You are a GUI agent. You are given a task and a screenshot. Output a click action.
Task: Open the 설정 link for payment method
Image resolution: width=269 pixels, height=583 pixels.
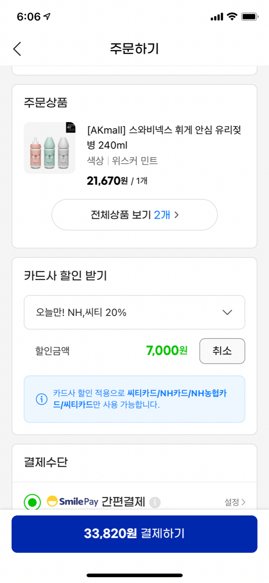(235, 502)
